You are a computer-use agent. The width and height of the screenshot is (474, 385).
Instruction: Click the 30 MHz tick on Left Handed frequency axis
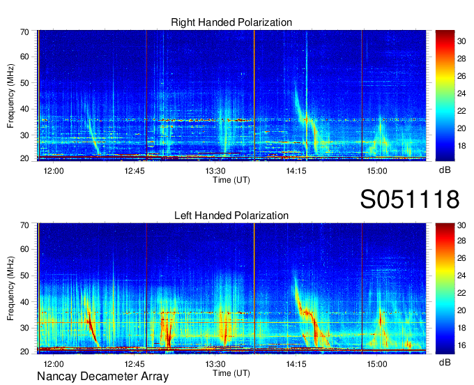click(x=24, y=328)
